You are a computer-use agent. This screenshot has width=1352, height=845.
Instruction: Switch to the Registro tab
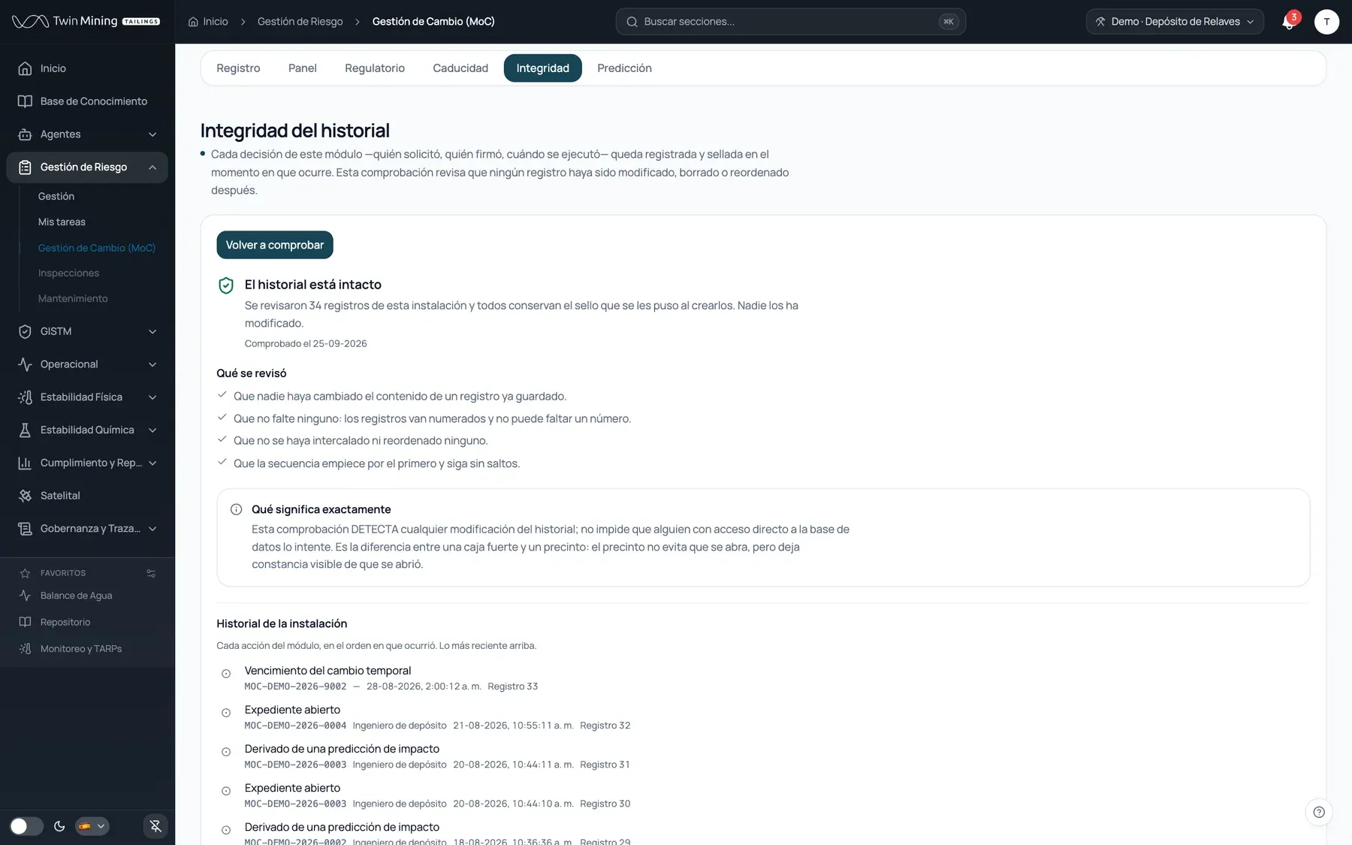pyautogui.click(x=238, y=68)
